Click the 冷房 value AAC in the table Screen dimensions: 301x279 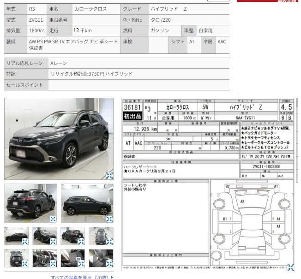[x=222, y=42]
